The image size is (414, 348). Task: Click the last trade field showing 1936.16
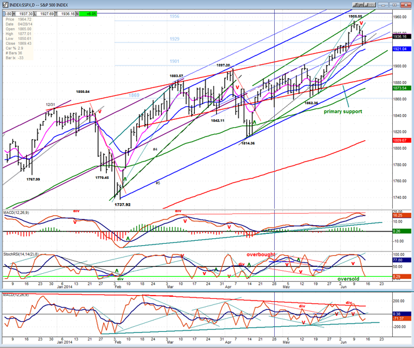pos(67,14)
